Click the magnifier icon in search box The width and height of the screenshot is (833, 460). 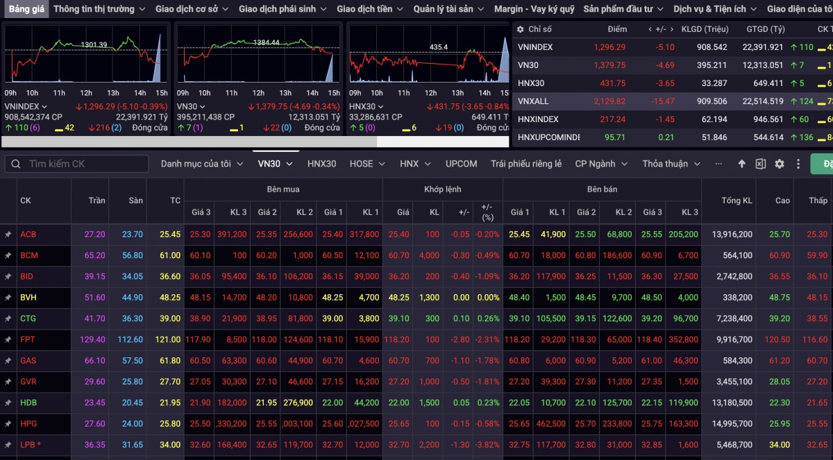pos(15,164)
